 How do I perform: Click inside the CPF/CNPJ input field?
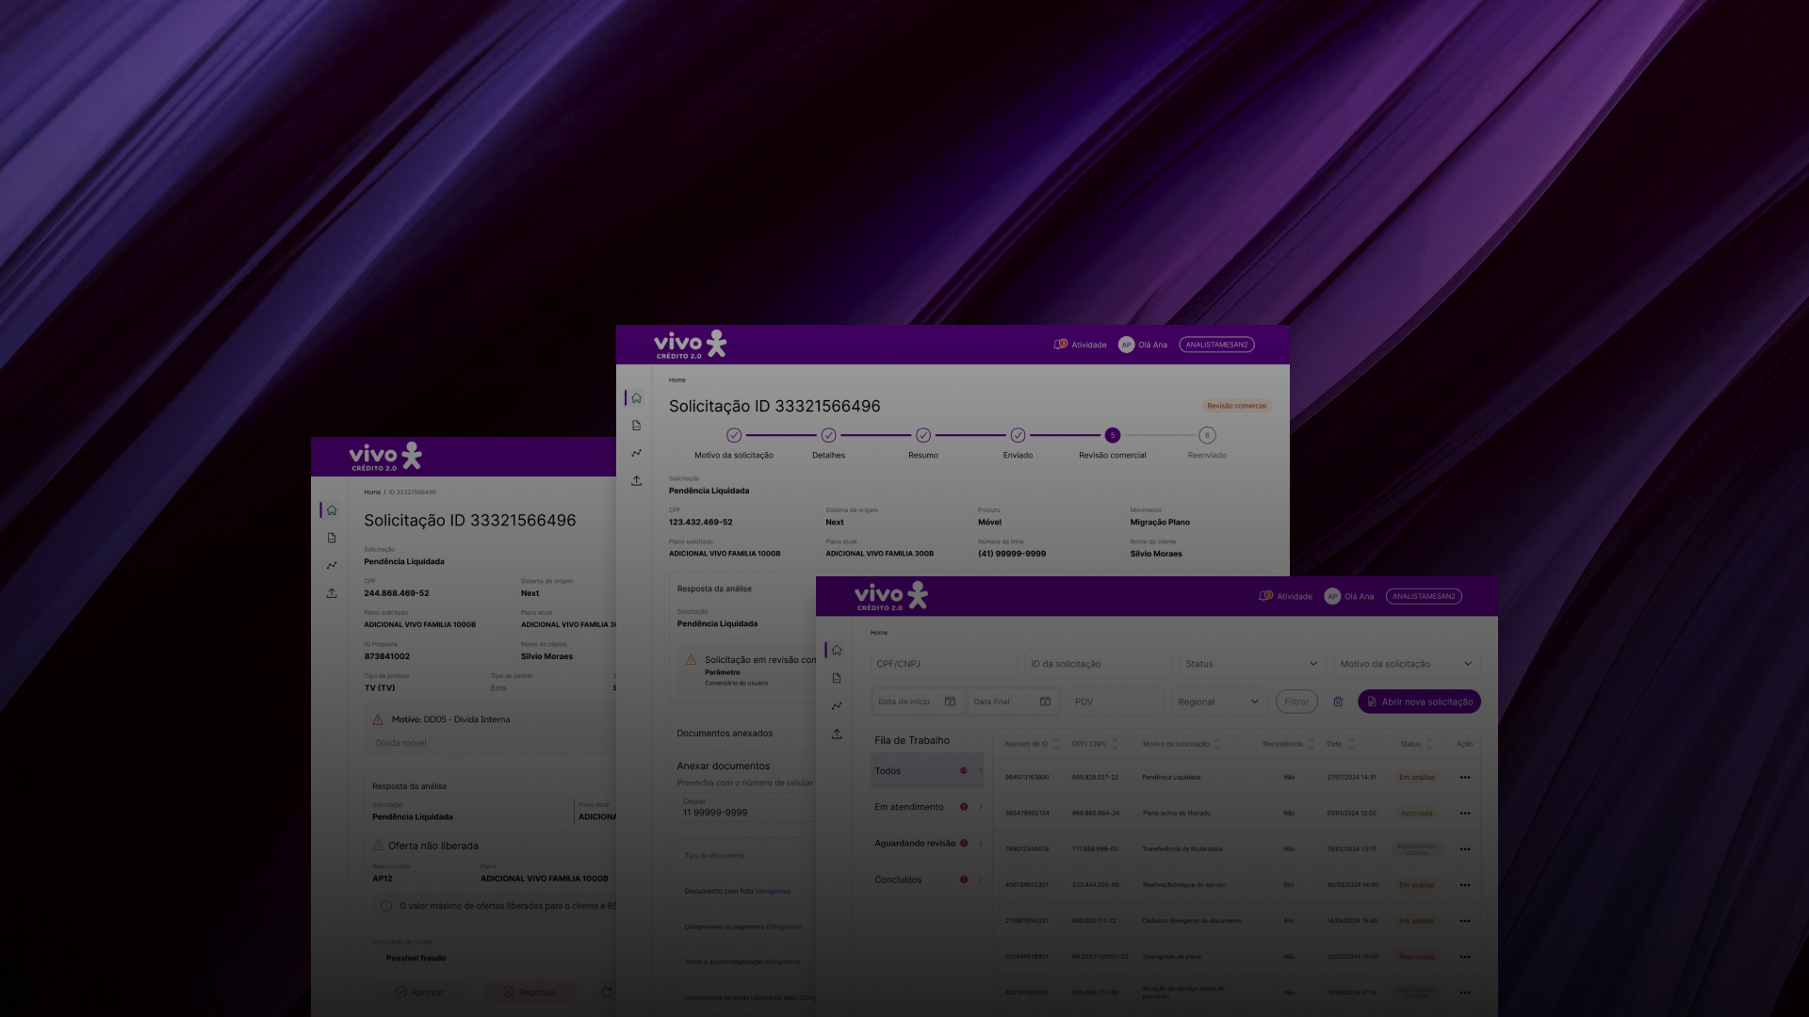[x=942, y=663]
